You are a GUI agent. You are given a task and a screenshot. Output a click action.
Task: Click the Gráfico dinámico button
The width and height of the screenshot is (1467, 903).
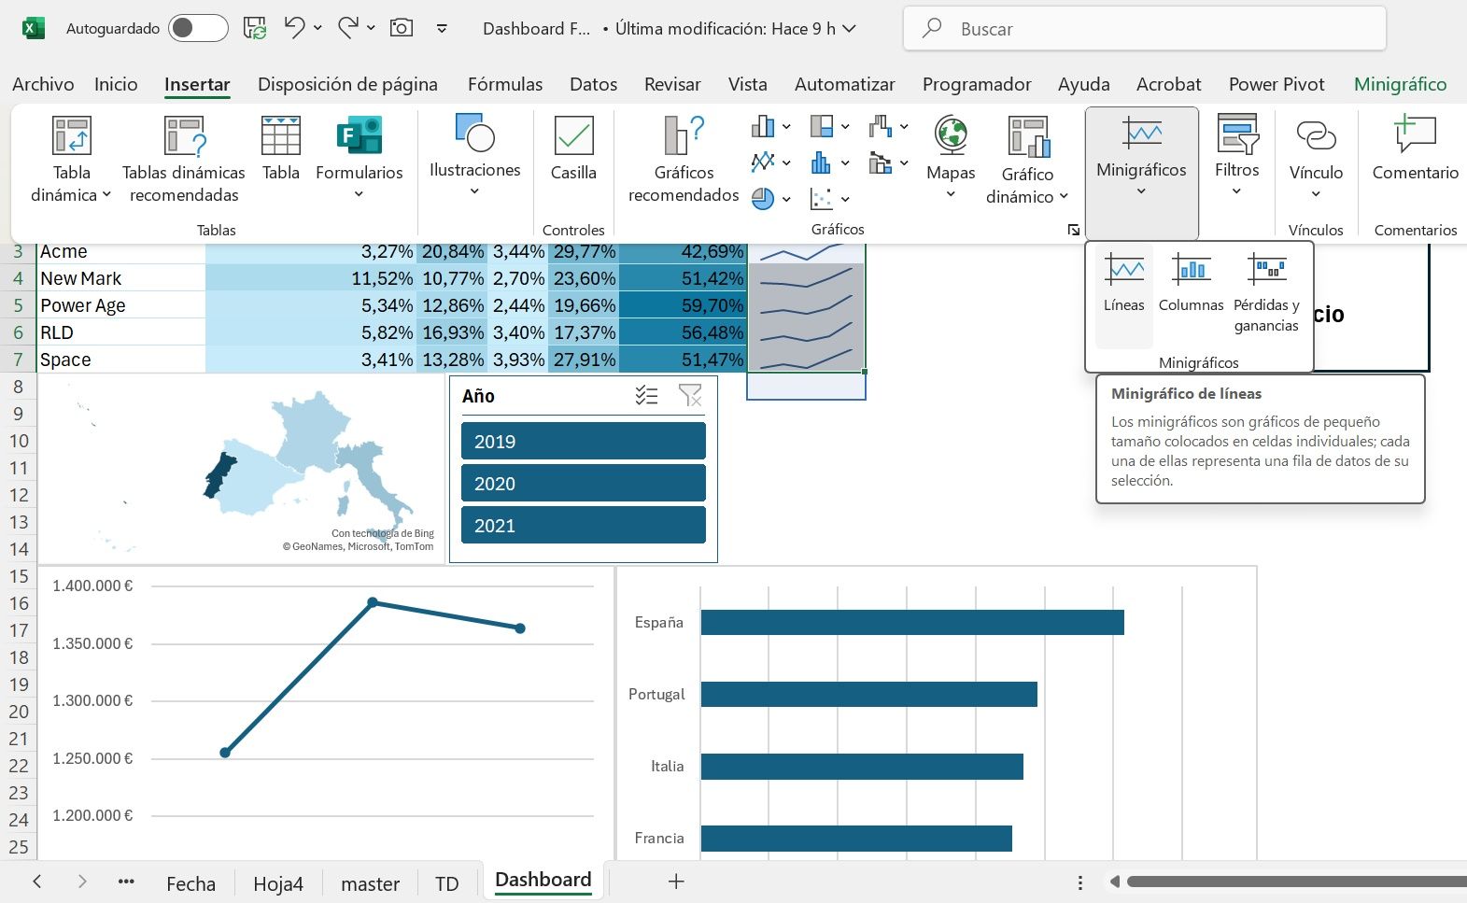tap(1027, 159)
